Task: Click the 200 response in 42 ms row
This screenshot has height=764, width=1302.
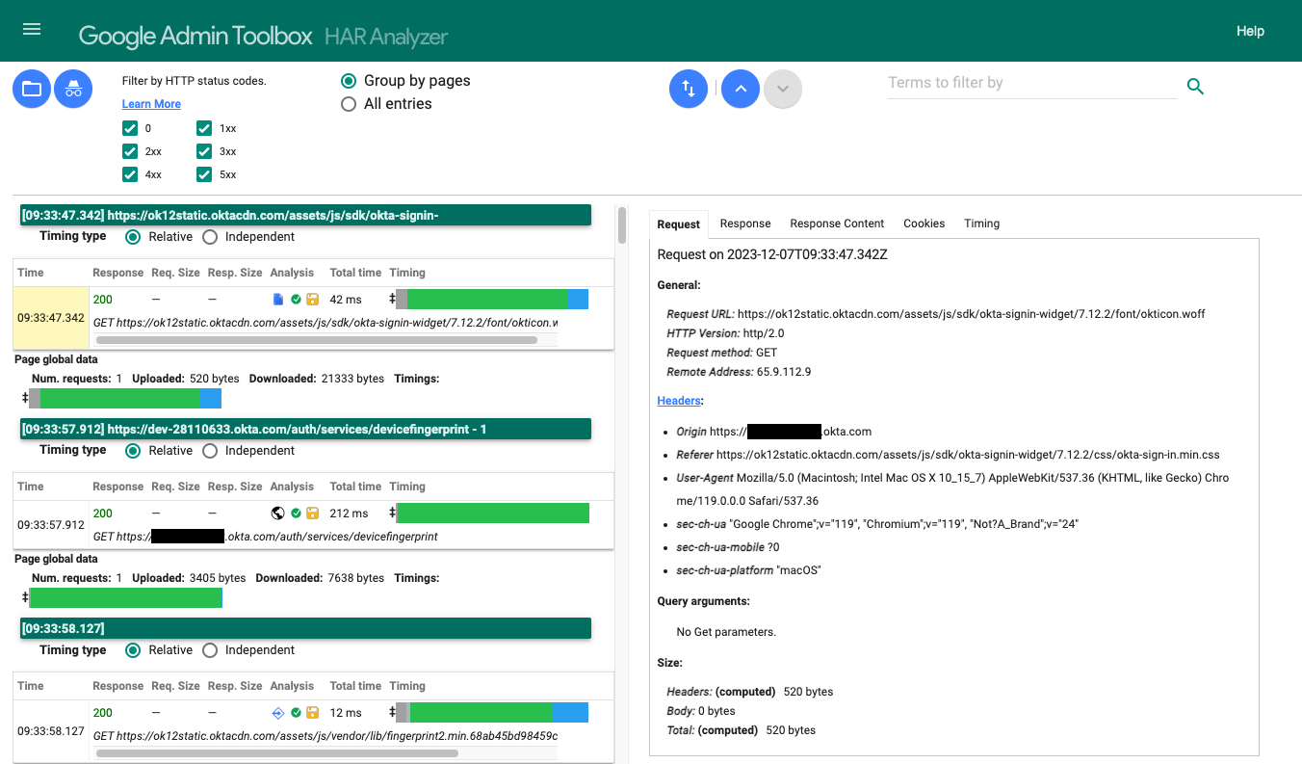Action: point(102,300)
